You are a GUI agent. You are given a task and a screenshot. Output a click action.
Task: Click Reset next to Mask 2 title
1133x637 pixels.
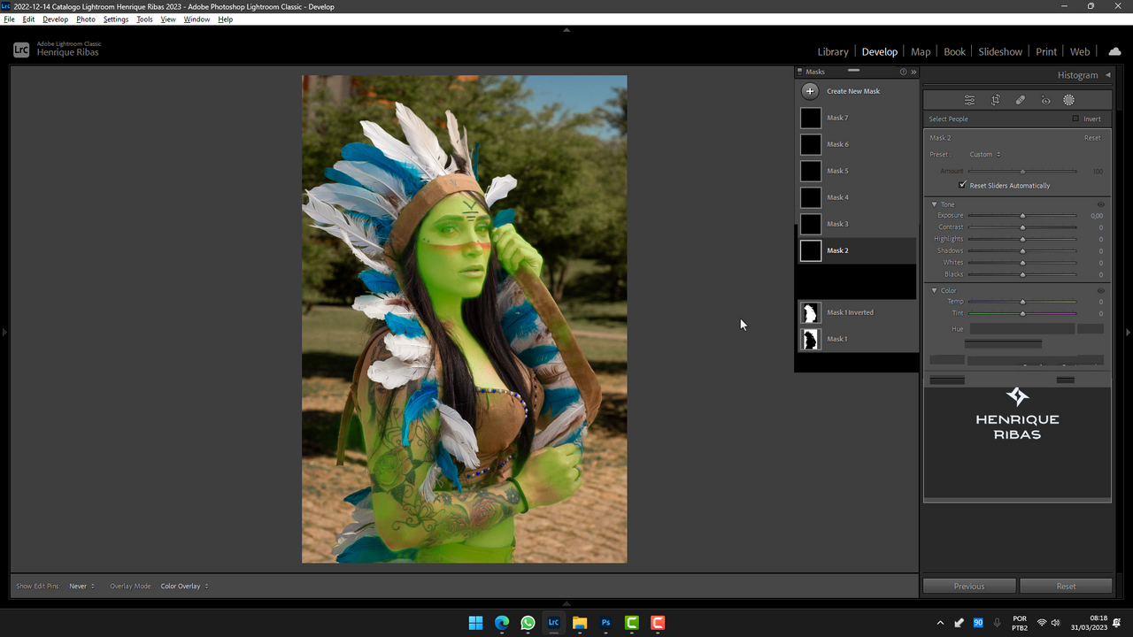tap(1092, 138)
